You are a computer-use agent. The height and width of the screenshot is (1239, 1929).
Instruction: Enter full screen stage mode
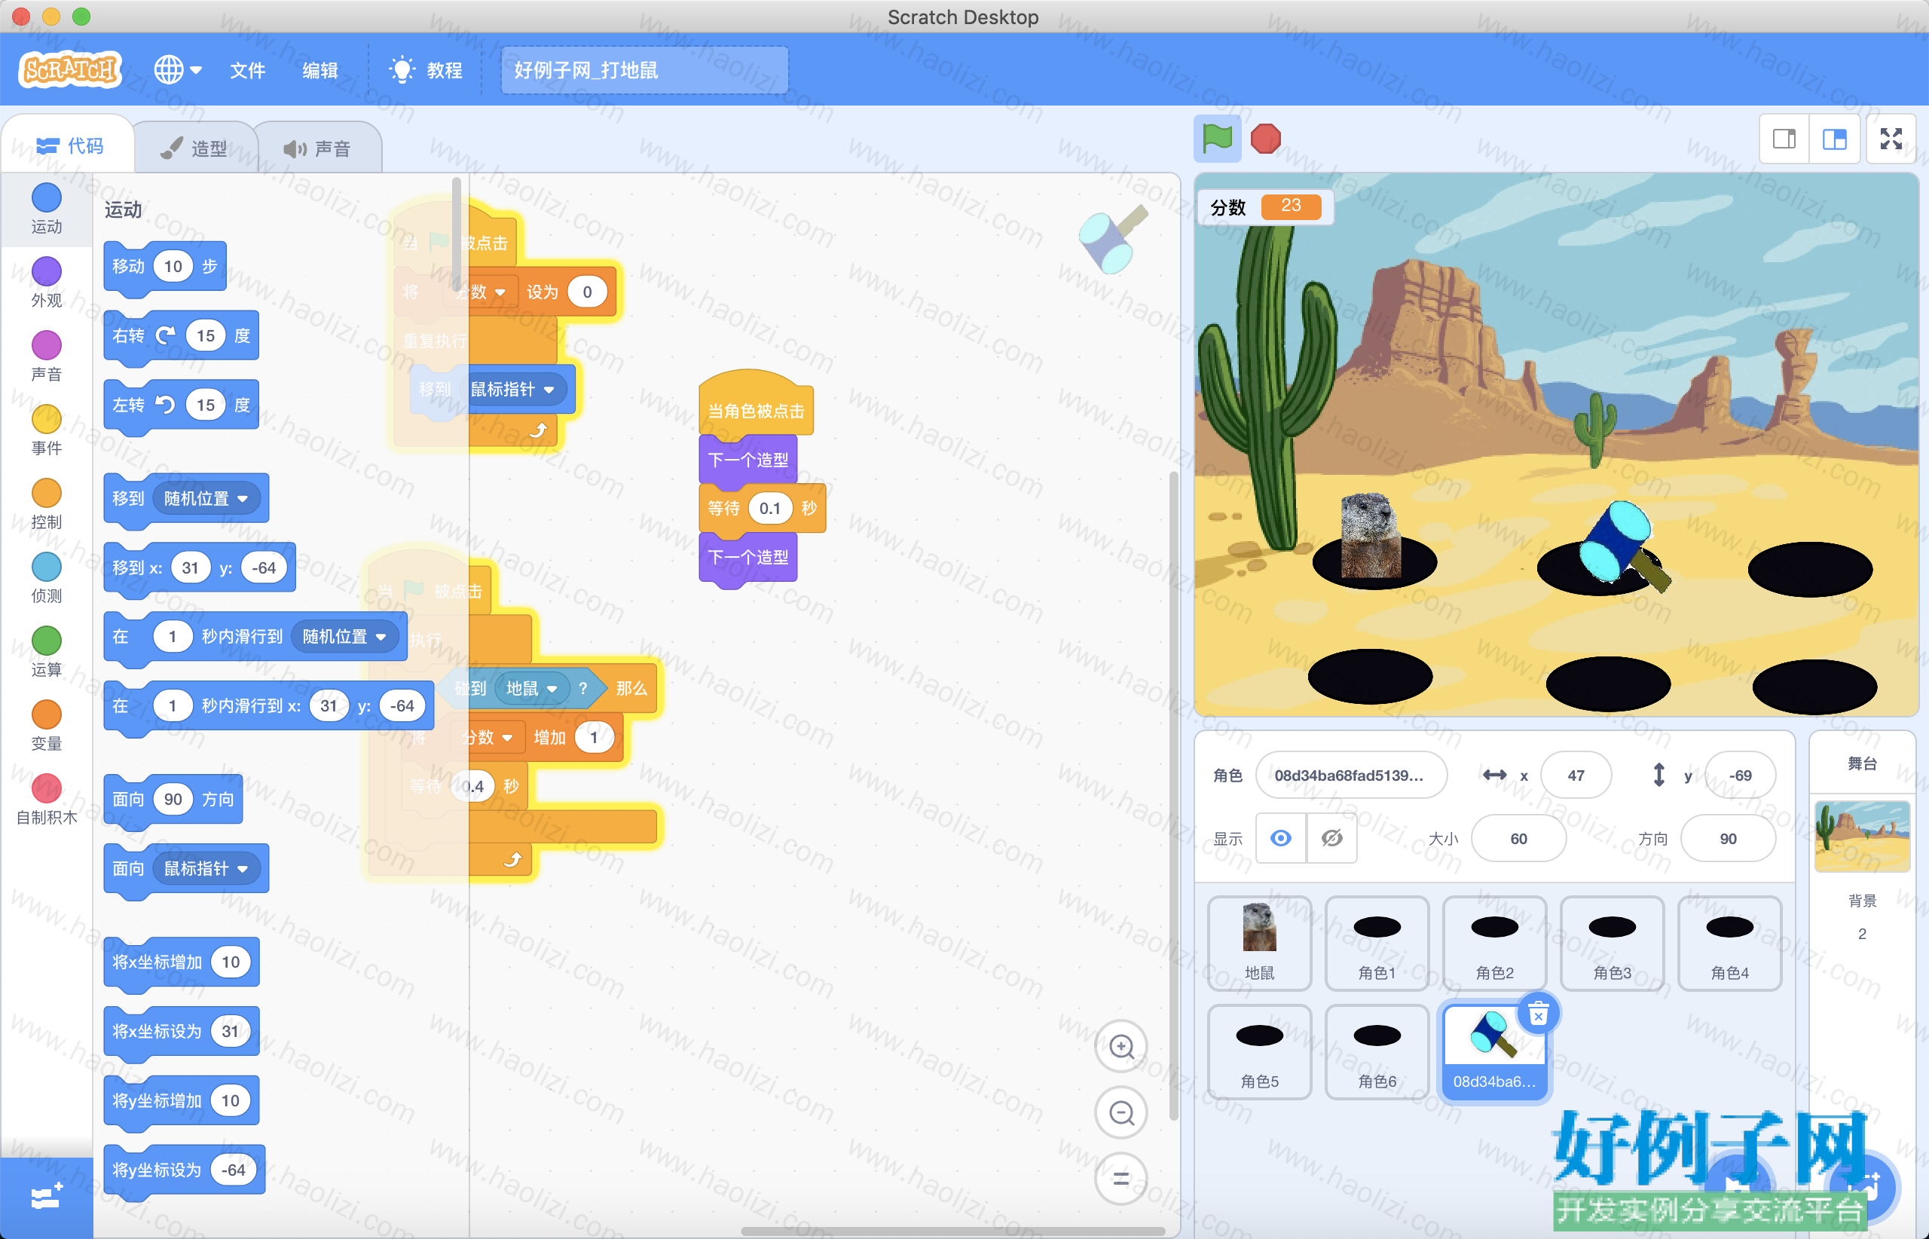pos(1891,139)
